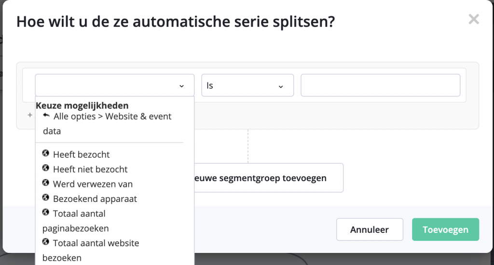This screenshot has width=494, height=265.
Task: Choose 'Totaal aantal paginabezoeken' option
Action: point(76,221)
